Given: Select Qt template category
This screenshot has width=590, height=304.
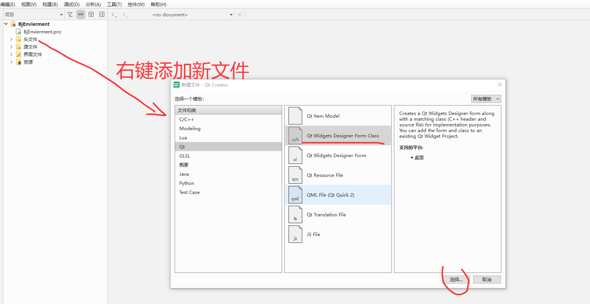Looking at the screenshot, I should point(228,147).
